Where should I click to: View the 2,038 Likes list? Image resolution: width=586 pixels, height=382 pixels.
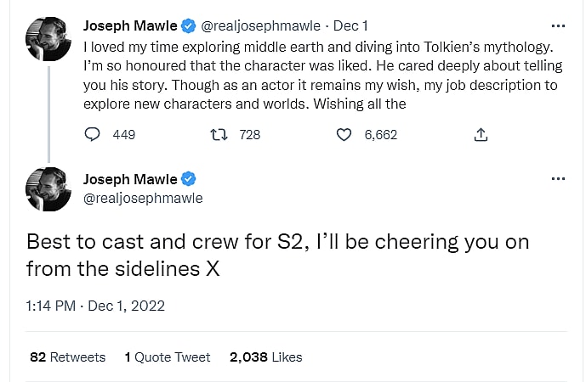coord(265,357)
